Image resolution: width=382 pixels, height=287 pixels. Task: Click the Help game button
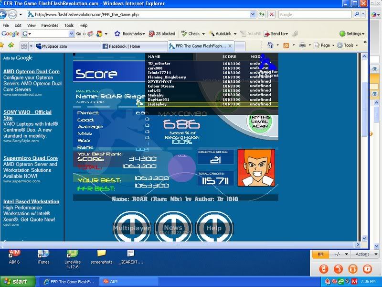pos(214,228)
